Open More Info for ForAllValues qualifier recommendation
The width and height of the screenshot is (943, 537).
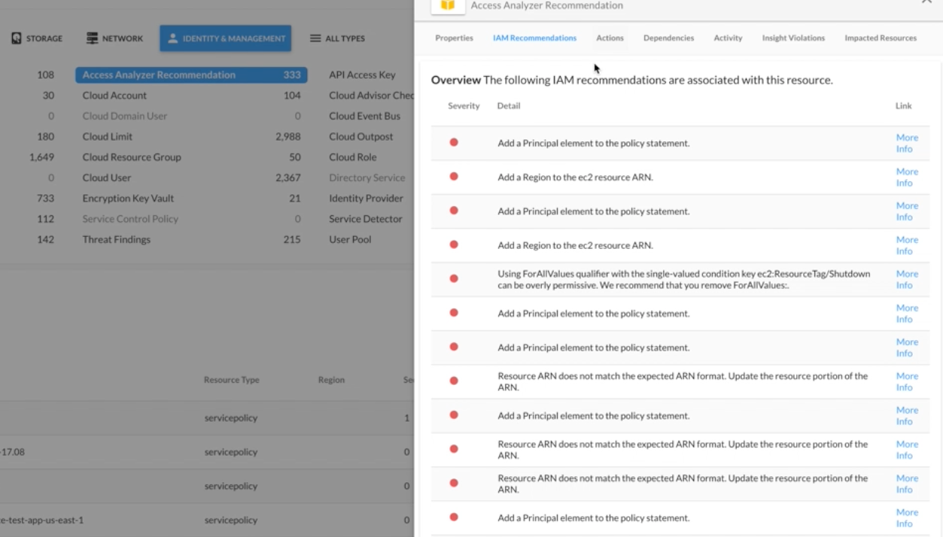point(907,279)
